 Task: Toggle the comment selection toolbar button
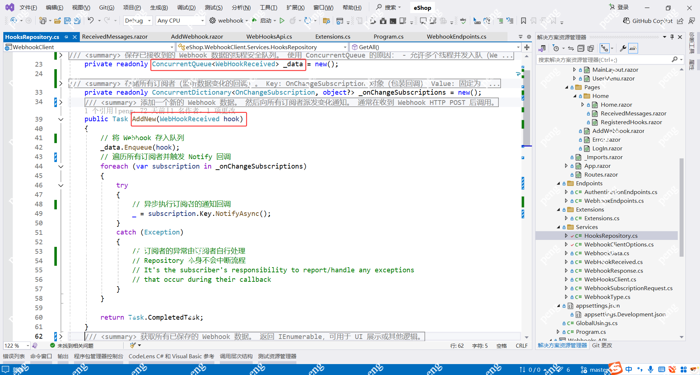point(500,21)
